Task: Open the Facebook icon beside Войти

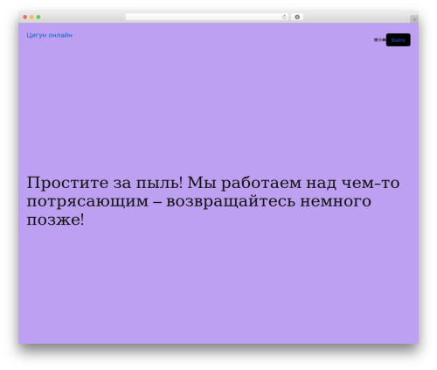Action: pos(384,40)
